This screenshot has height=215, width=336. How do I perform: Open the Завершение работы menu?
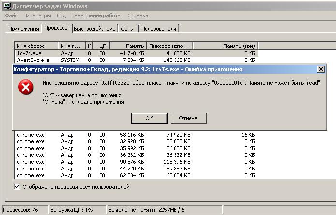click(x=97, y=15)
